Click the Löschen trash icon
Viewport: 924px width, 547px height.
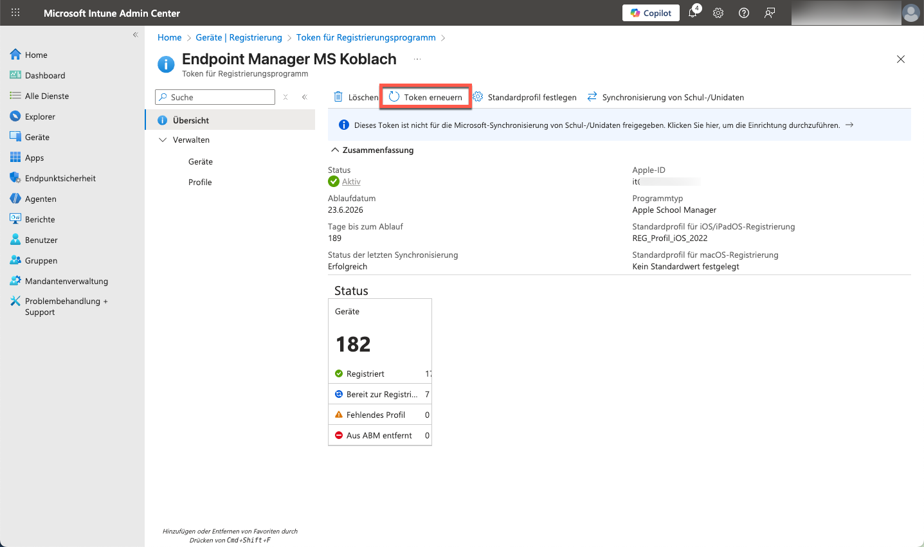338,97
